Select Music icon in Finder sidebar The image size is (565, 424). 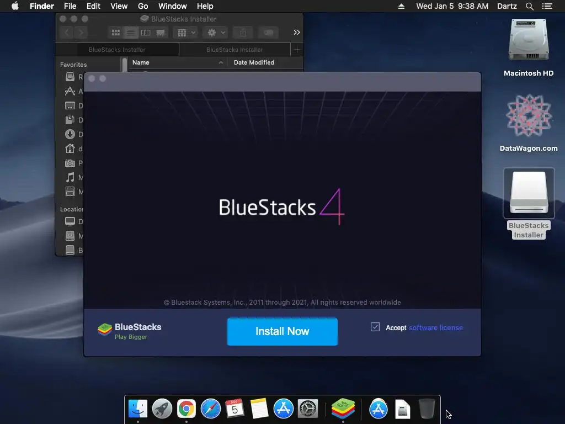click(x=70, y=177)
